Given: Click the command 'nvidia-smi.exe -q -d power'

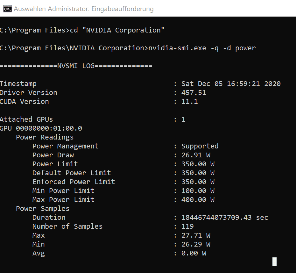Looking at the screenshot, I should (x=202, y=48).
